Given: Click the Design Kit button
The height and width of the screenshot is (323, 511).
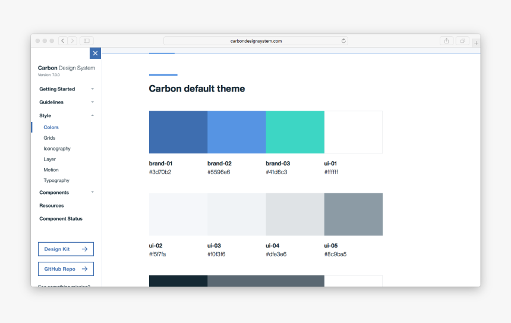Looking at the screenshot, I should tap(66, 249).
